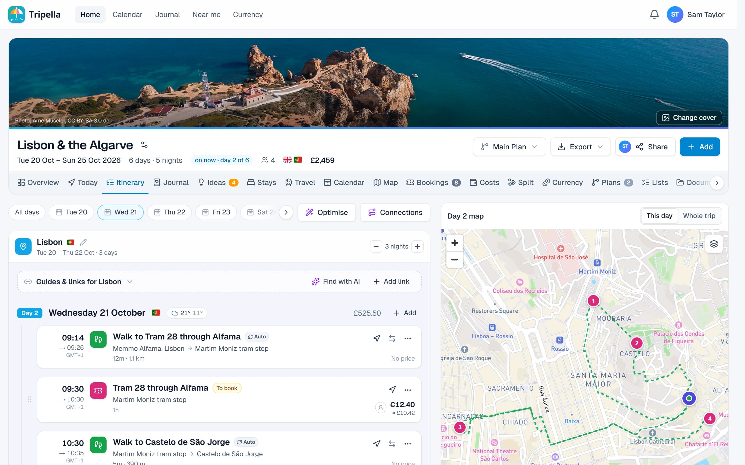745x465 pixels.
Task: Click the Lisbon location pin icon
Action: pyautogui.click(x=23, y=246)
